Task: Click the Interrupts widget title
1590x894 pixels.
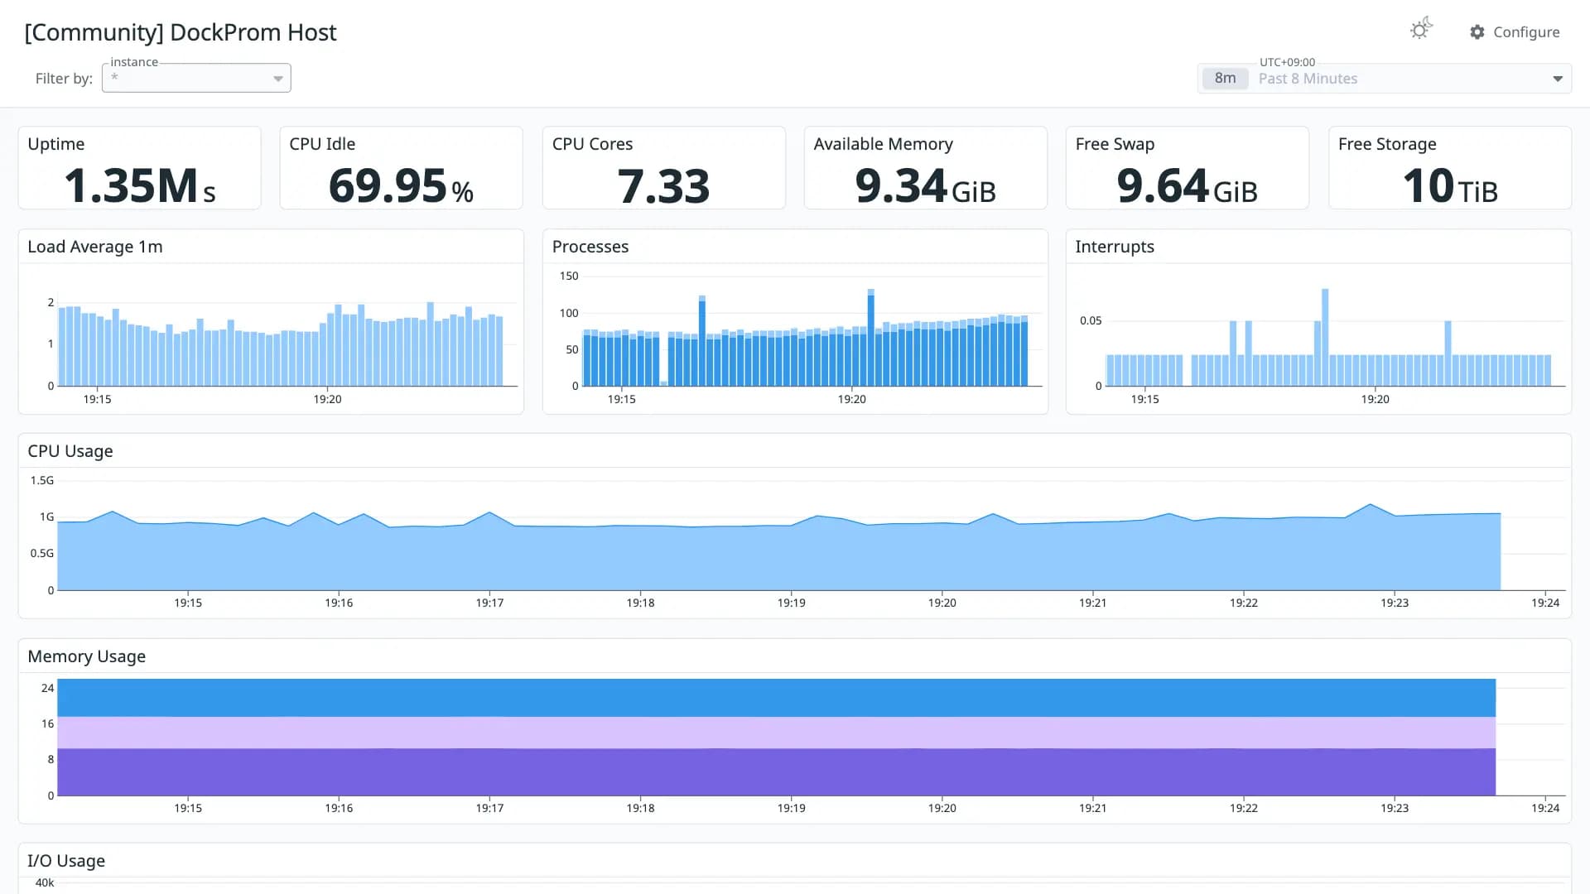Action: [x=1115, y=247]
